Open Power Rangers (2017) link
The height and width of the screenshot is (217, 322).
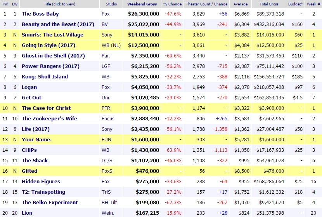50,66
